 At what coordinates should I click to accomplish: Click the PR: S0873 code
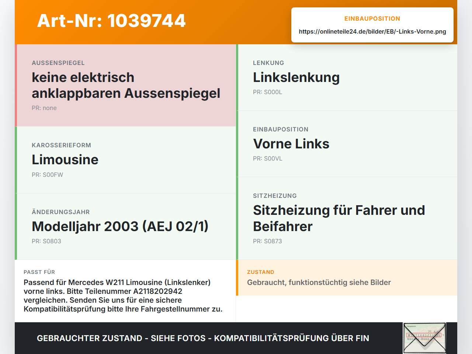267,241
